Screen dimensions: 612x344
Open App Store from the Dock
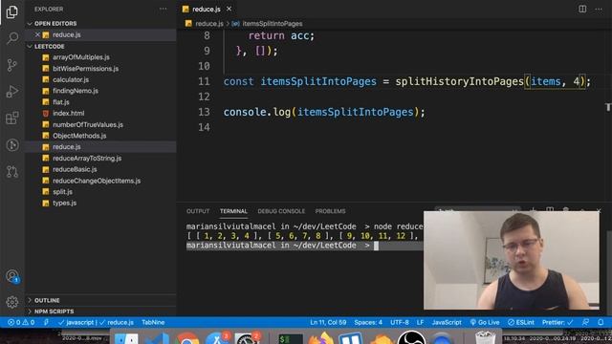pyautogui.click(x=217, y=338)
